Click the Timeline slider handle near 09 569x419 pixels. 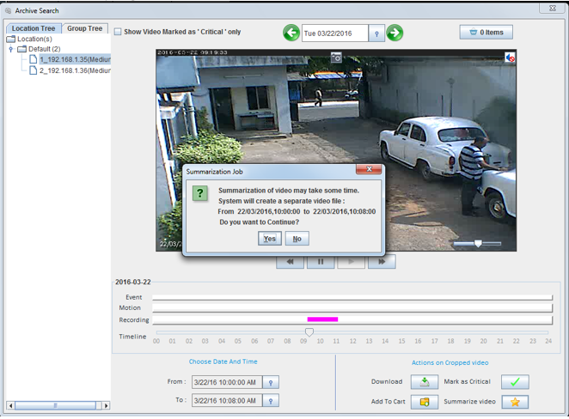click(309, 331)
